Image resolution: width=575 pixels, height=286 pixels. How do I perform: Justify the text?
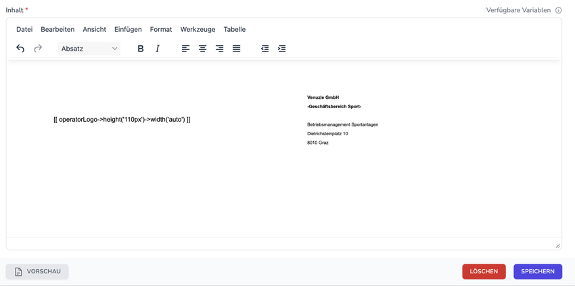pyautogui.click(x=236, y=49)
